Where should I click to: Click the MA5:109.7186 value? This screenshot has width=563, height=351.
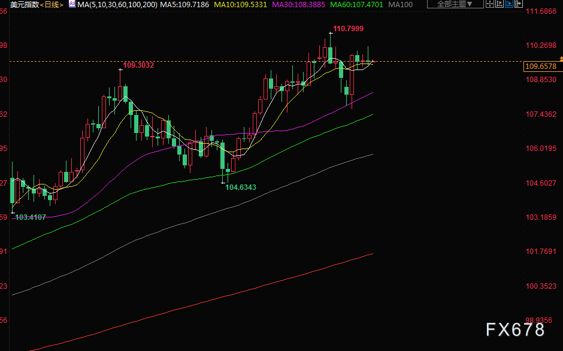(184, 5)
